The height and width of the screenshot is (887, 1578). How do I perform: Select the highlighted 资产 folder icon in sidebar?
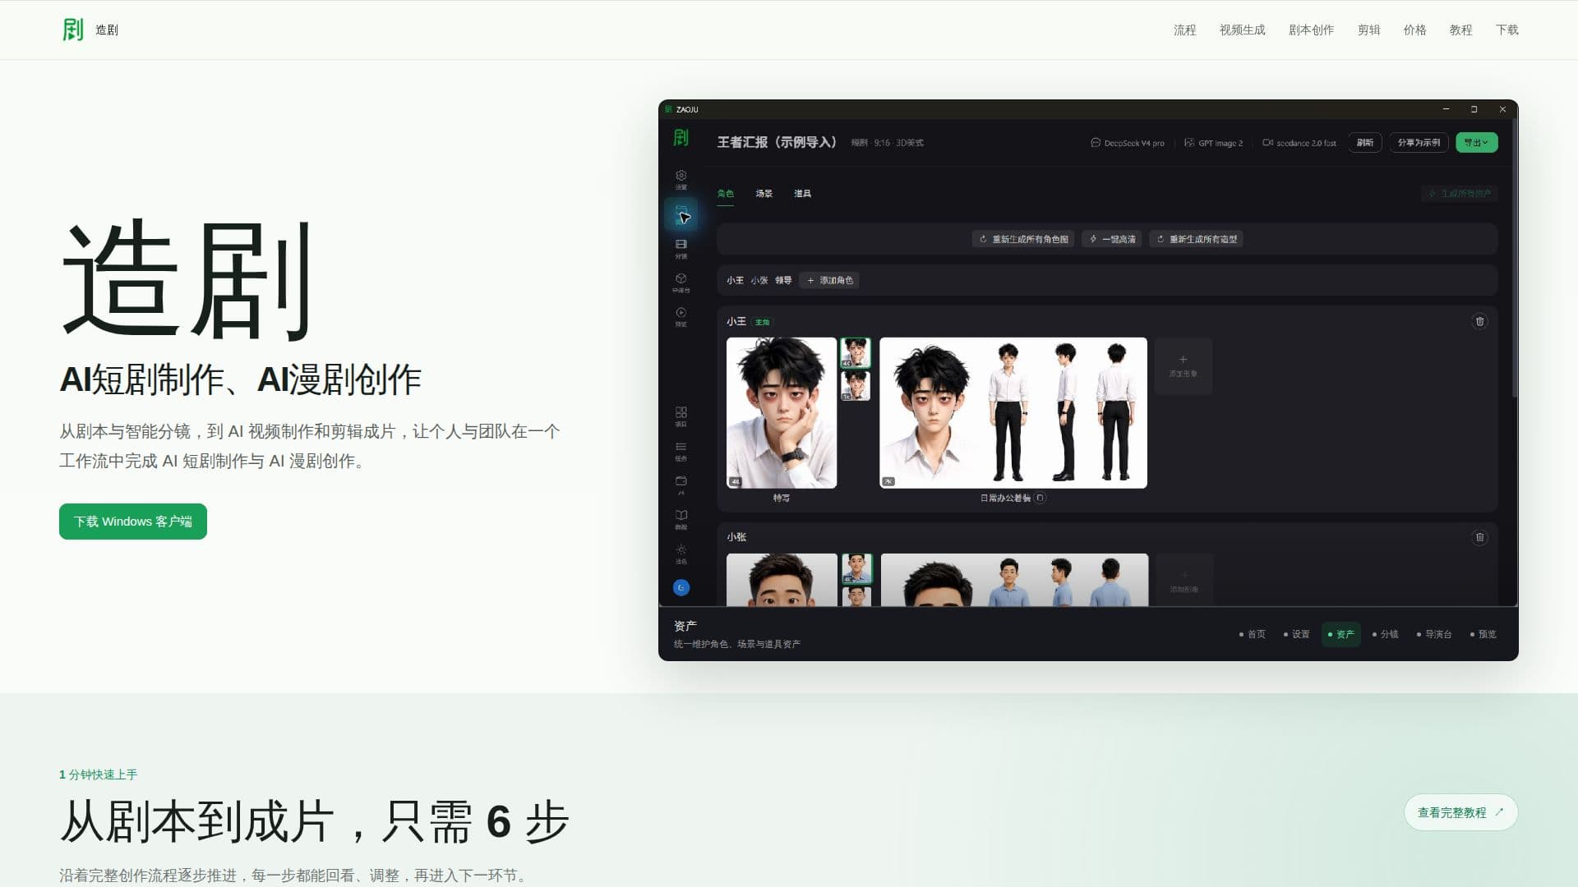(681, 214)
